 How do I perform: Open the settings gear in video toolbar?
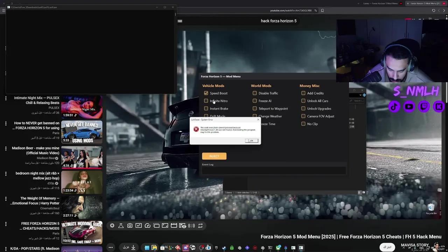point(112,226)
